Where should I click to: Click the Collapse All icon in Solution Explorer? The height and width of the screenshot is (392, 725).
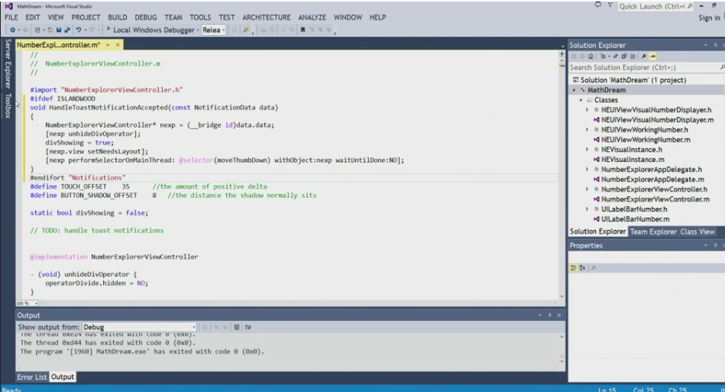tap(626, 57)
